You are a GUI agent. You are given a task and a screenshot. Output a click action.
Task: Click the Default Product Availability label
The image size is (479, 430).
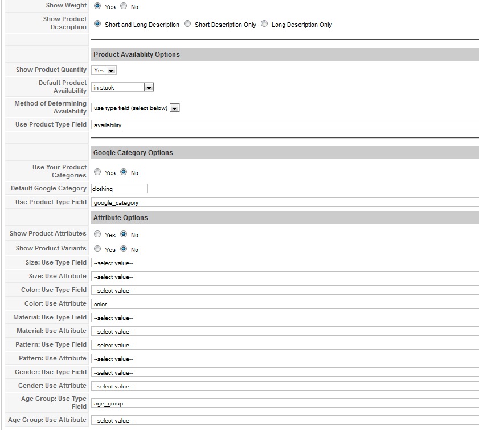63,87
